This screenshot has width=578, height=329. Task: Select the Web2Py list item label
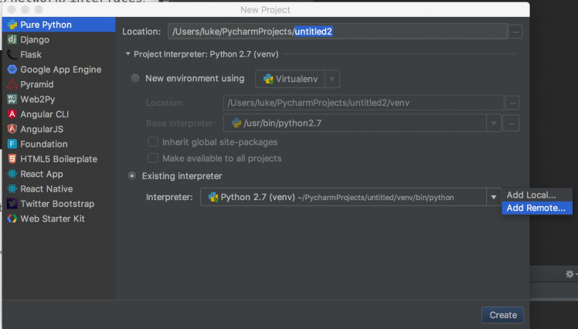38,100
